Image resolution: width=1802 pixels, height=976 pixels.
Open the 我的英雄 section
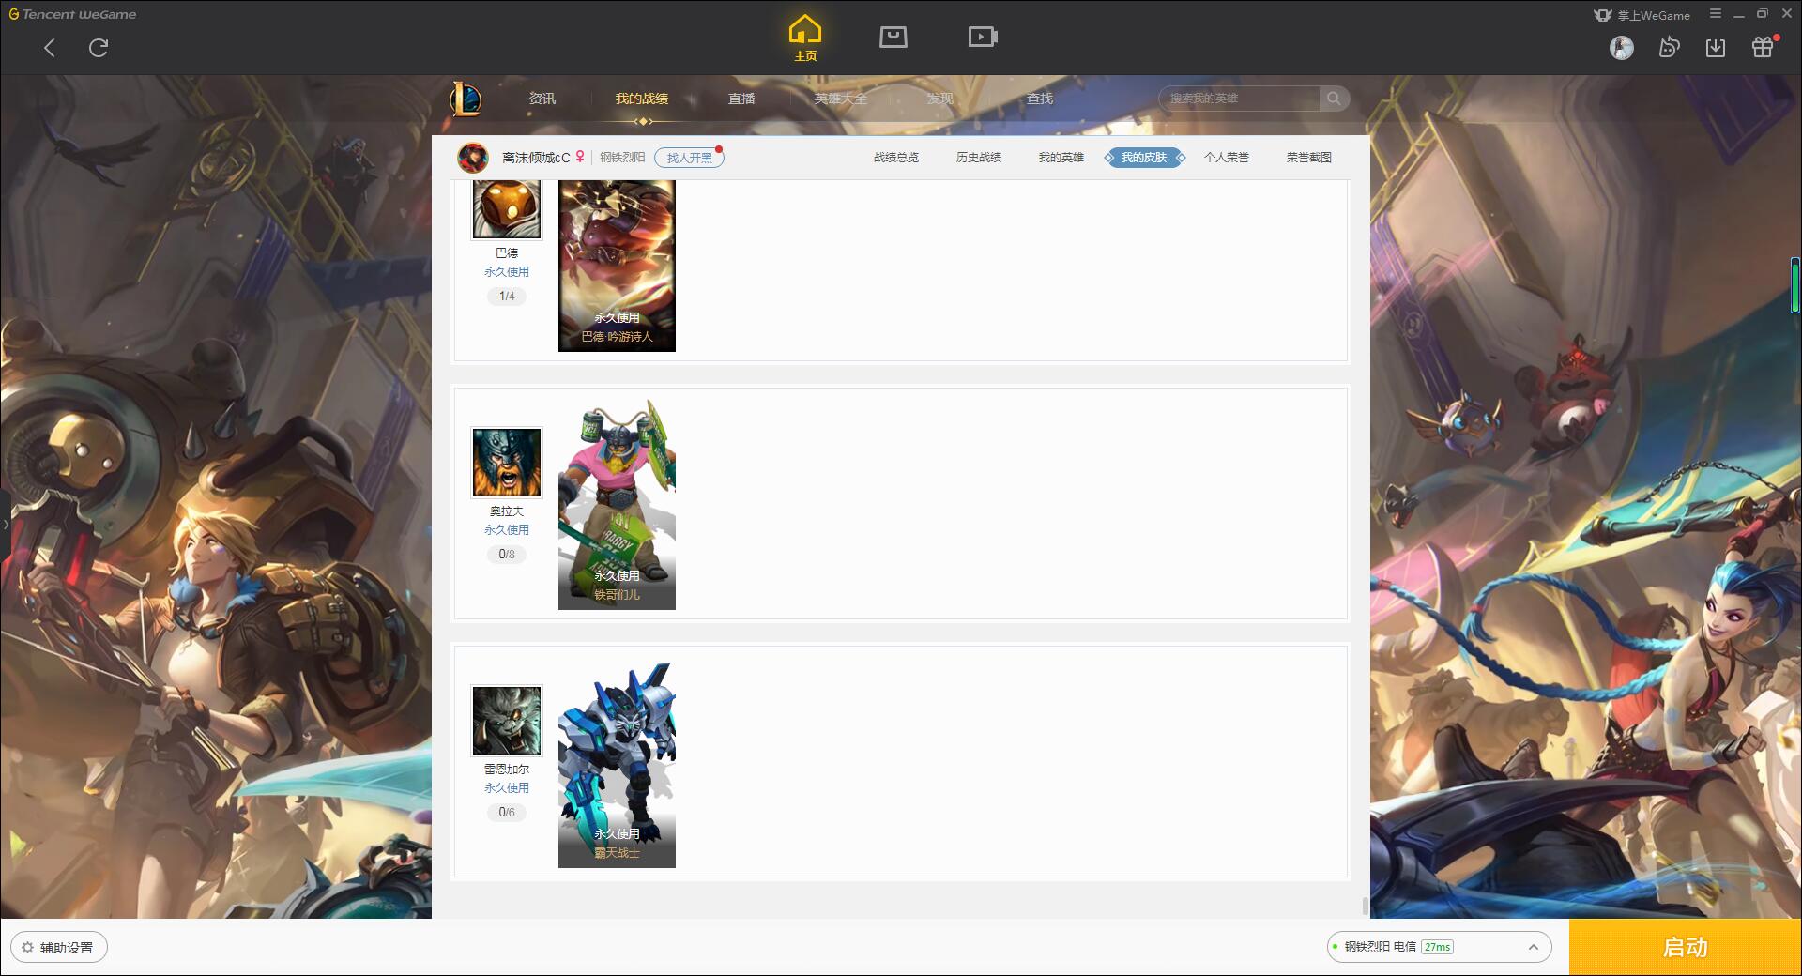(1061, 158)
